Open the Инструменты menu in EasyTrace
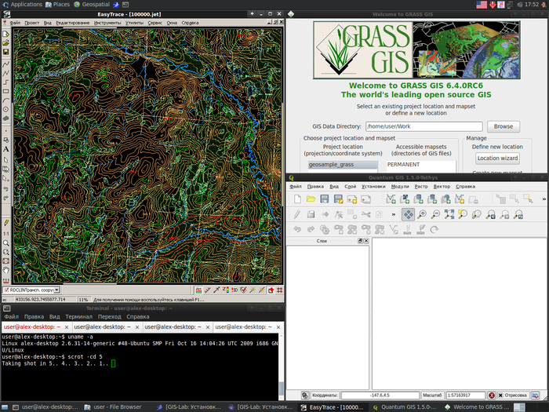This screenshot has width=549, height=412. click(x=107, y=23)
